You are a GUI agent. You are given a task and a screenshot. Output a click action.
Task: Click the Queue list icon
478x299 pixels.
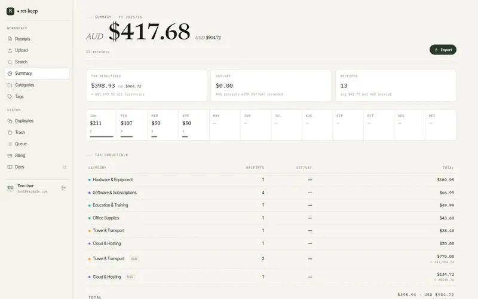click(x=10, y=144)
